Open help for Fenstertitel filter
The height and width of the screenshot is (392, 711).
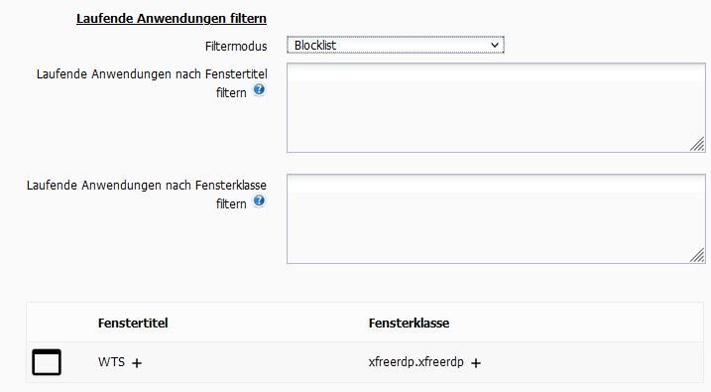tap(259, 90)
